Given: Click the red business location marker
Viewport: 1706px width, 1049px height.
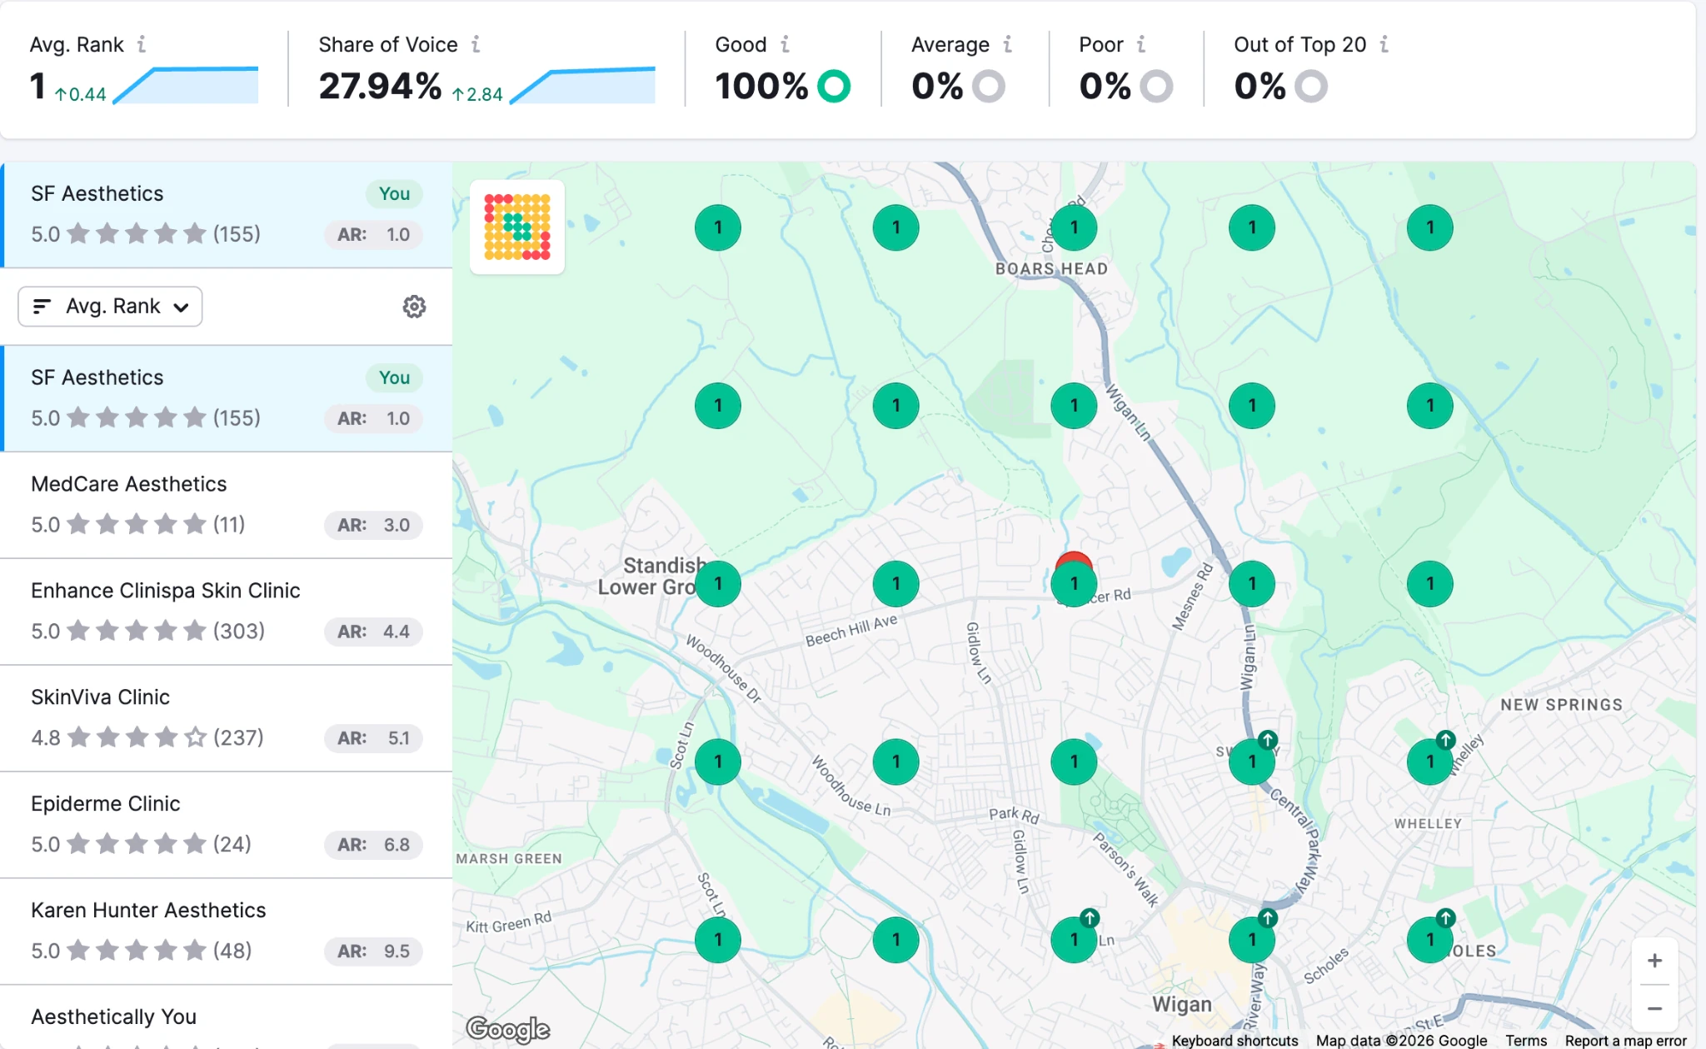Looking at the screenshot, I should [1073, 557].
